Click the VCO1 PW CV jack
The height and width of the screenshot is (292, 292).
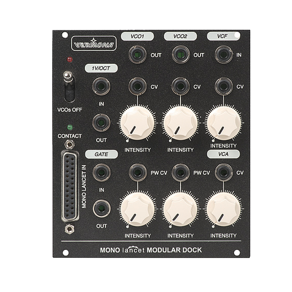pos(138,173)
